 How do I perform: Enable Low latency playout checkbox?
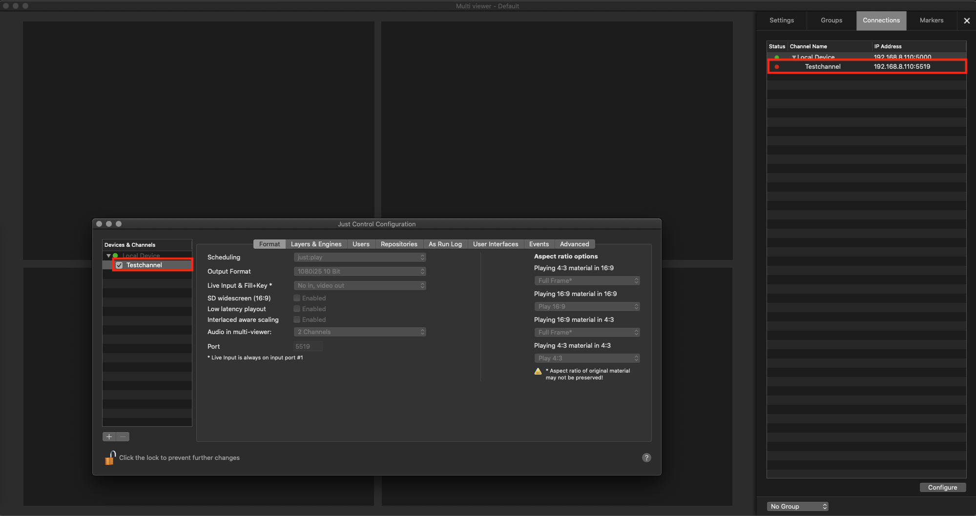pos(297,309)
